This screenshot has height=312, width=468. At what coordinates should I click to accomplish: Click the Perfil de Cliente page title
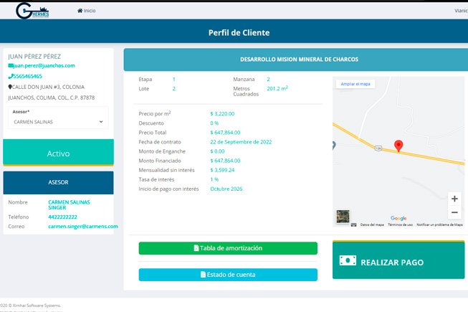(x=239, y=32)
